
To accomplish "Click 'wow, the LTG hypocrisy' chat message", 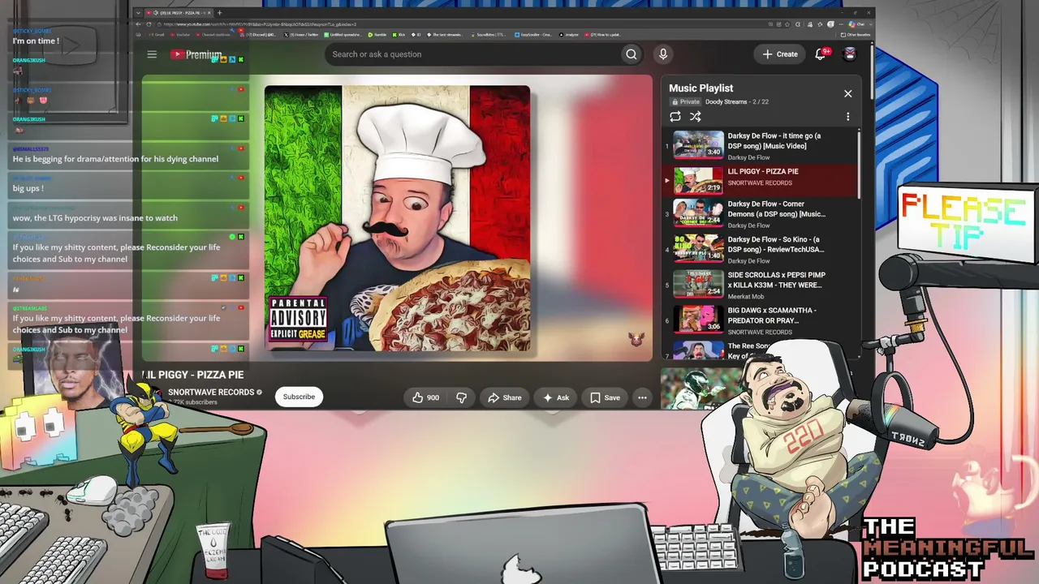I will pos(95,217).
